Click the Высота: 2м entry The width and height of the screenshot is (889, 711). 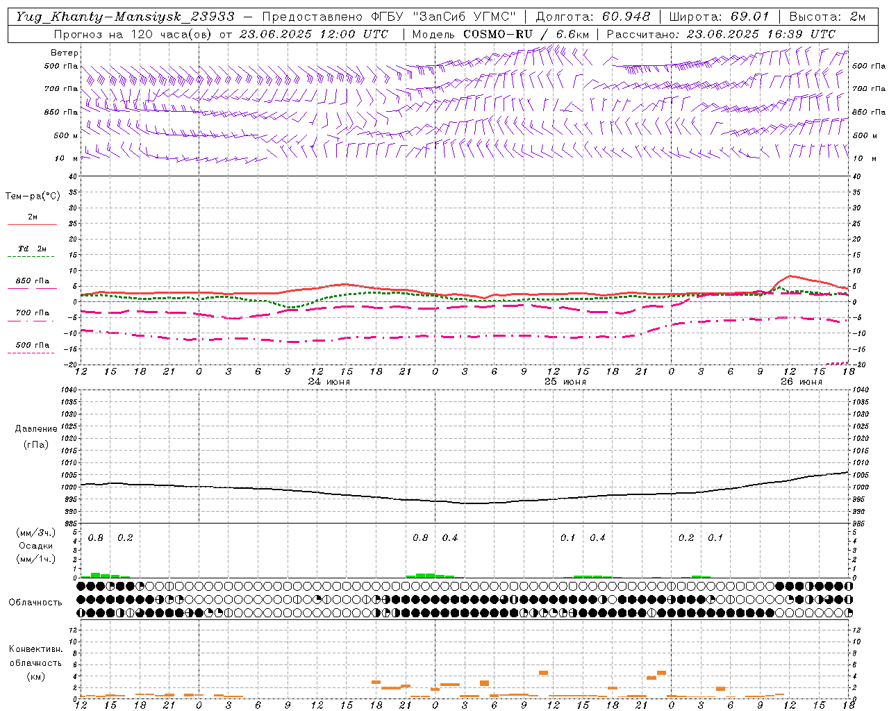click(x=827, y=17)
